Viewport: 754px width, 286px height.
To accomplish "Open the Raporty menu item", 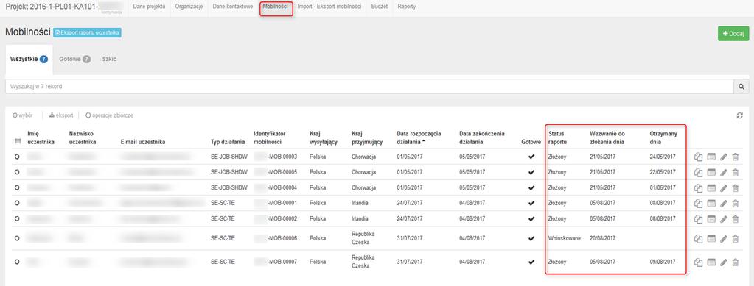I will pyautogui.click(x=406, y=7).
